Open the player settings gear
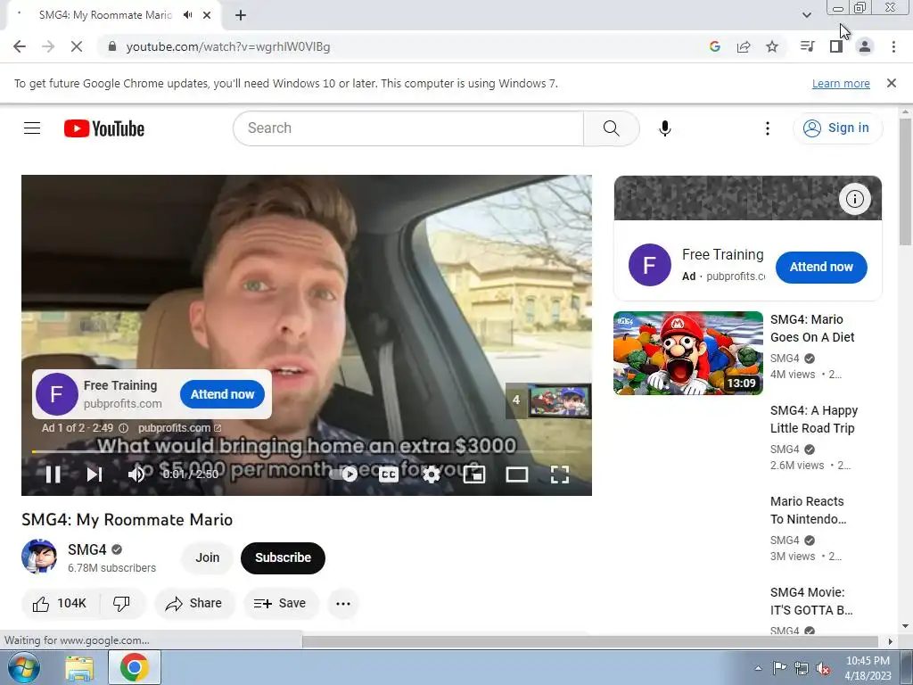Viewport: 913px width, 685px height. click(x=431, y=475)
